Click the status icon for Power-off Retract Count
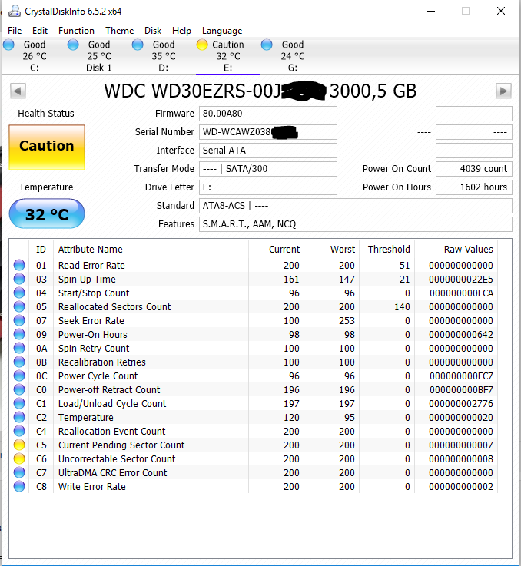521x566 pixels. click(19, 390)
